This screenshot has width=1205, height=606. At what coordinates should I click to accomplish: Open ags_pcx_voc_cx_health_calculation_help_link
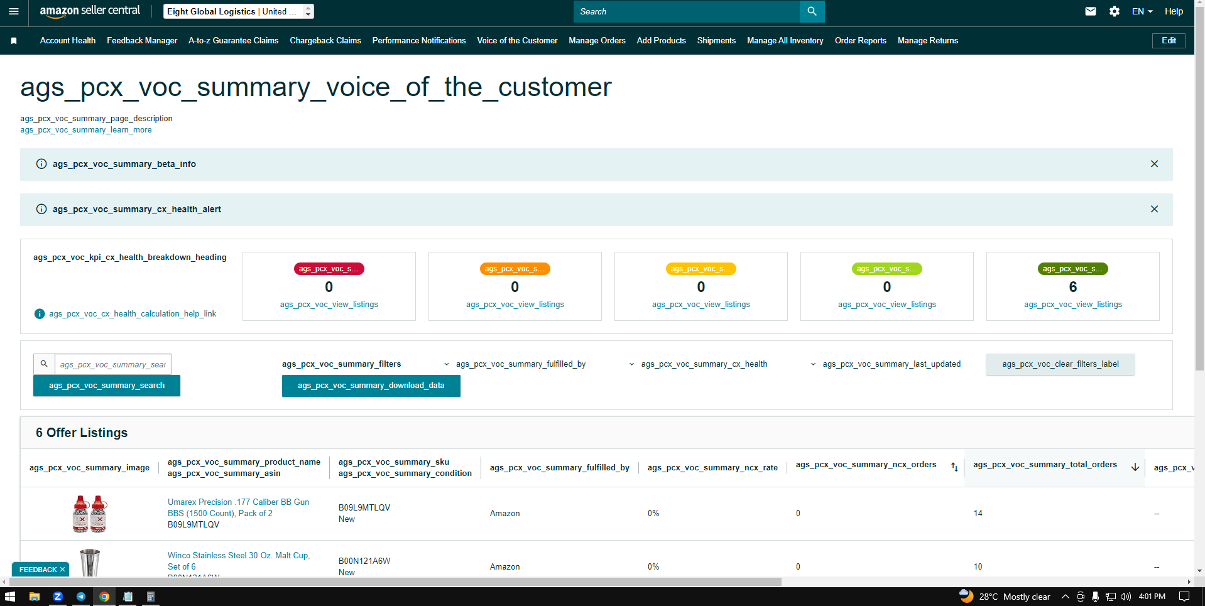(x=133, y=314)
